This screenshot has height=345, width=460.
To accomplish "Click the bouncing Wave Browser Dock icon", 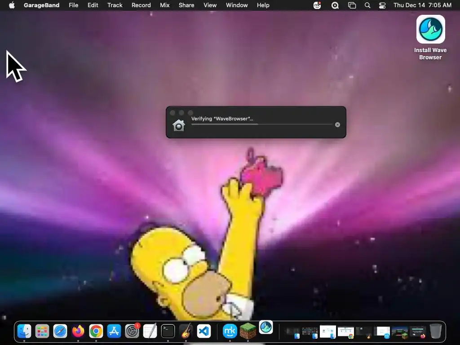I will point(266,327).
